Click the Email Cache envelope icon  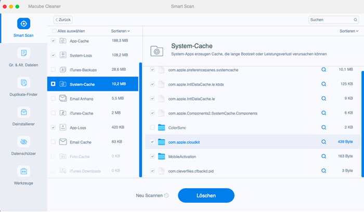63,142
